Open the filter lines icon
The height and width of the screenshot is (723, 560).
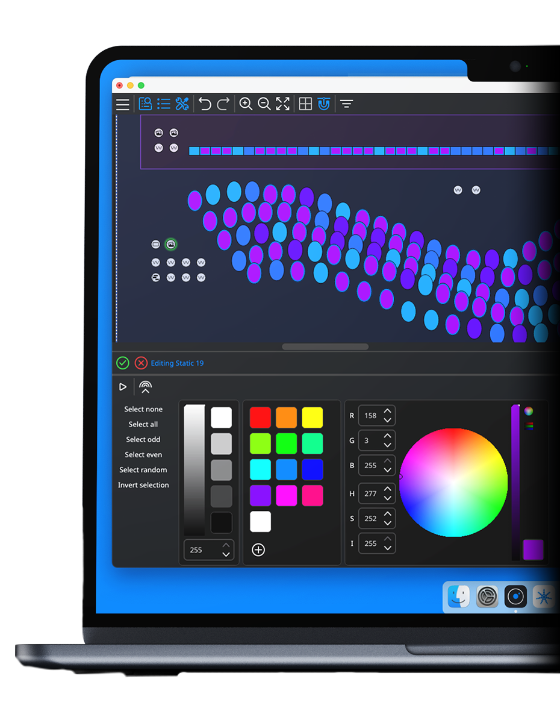346,104
